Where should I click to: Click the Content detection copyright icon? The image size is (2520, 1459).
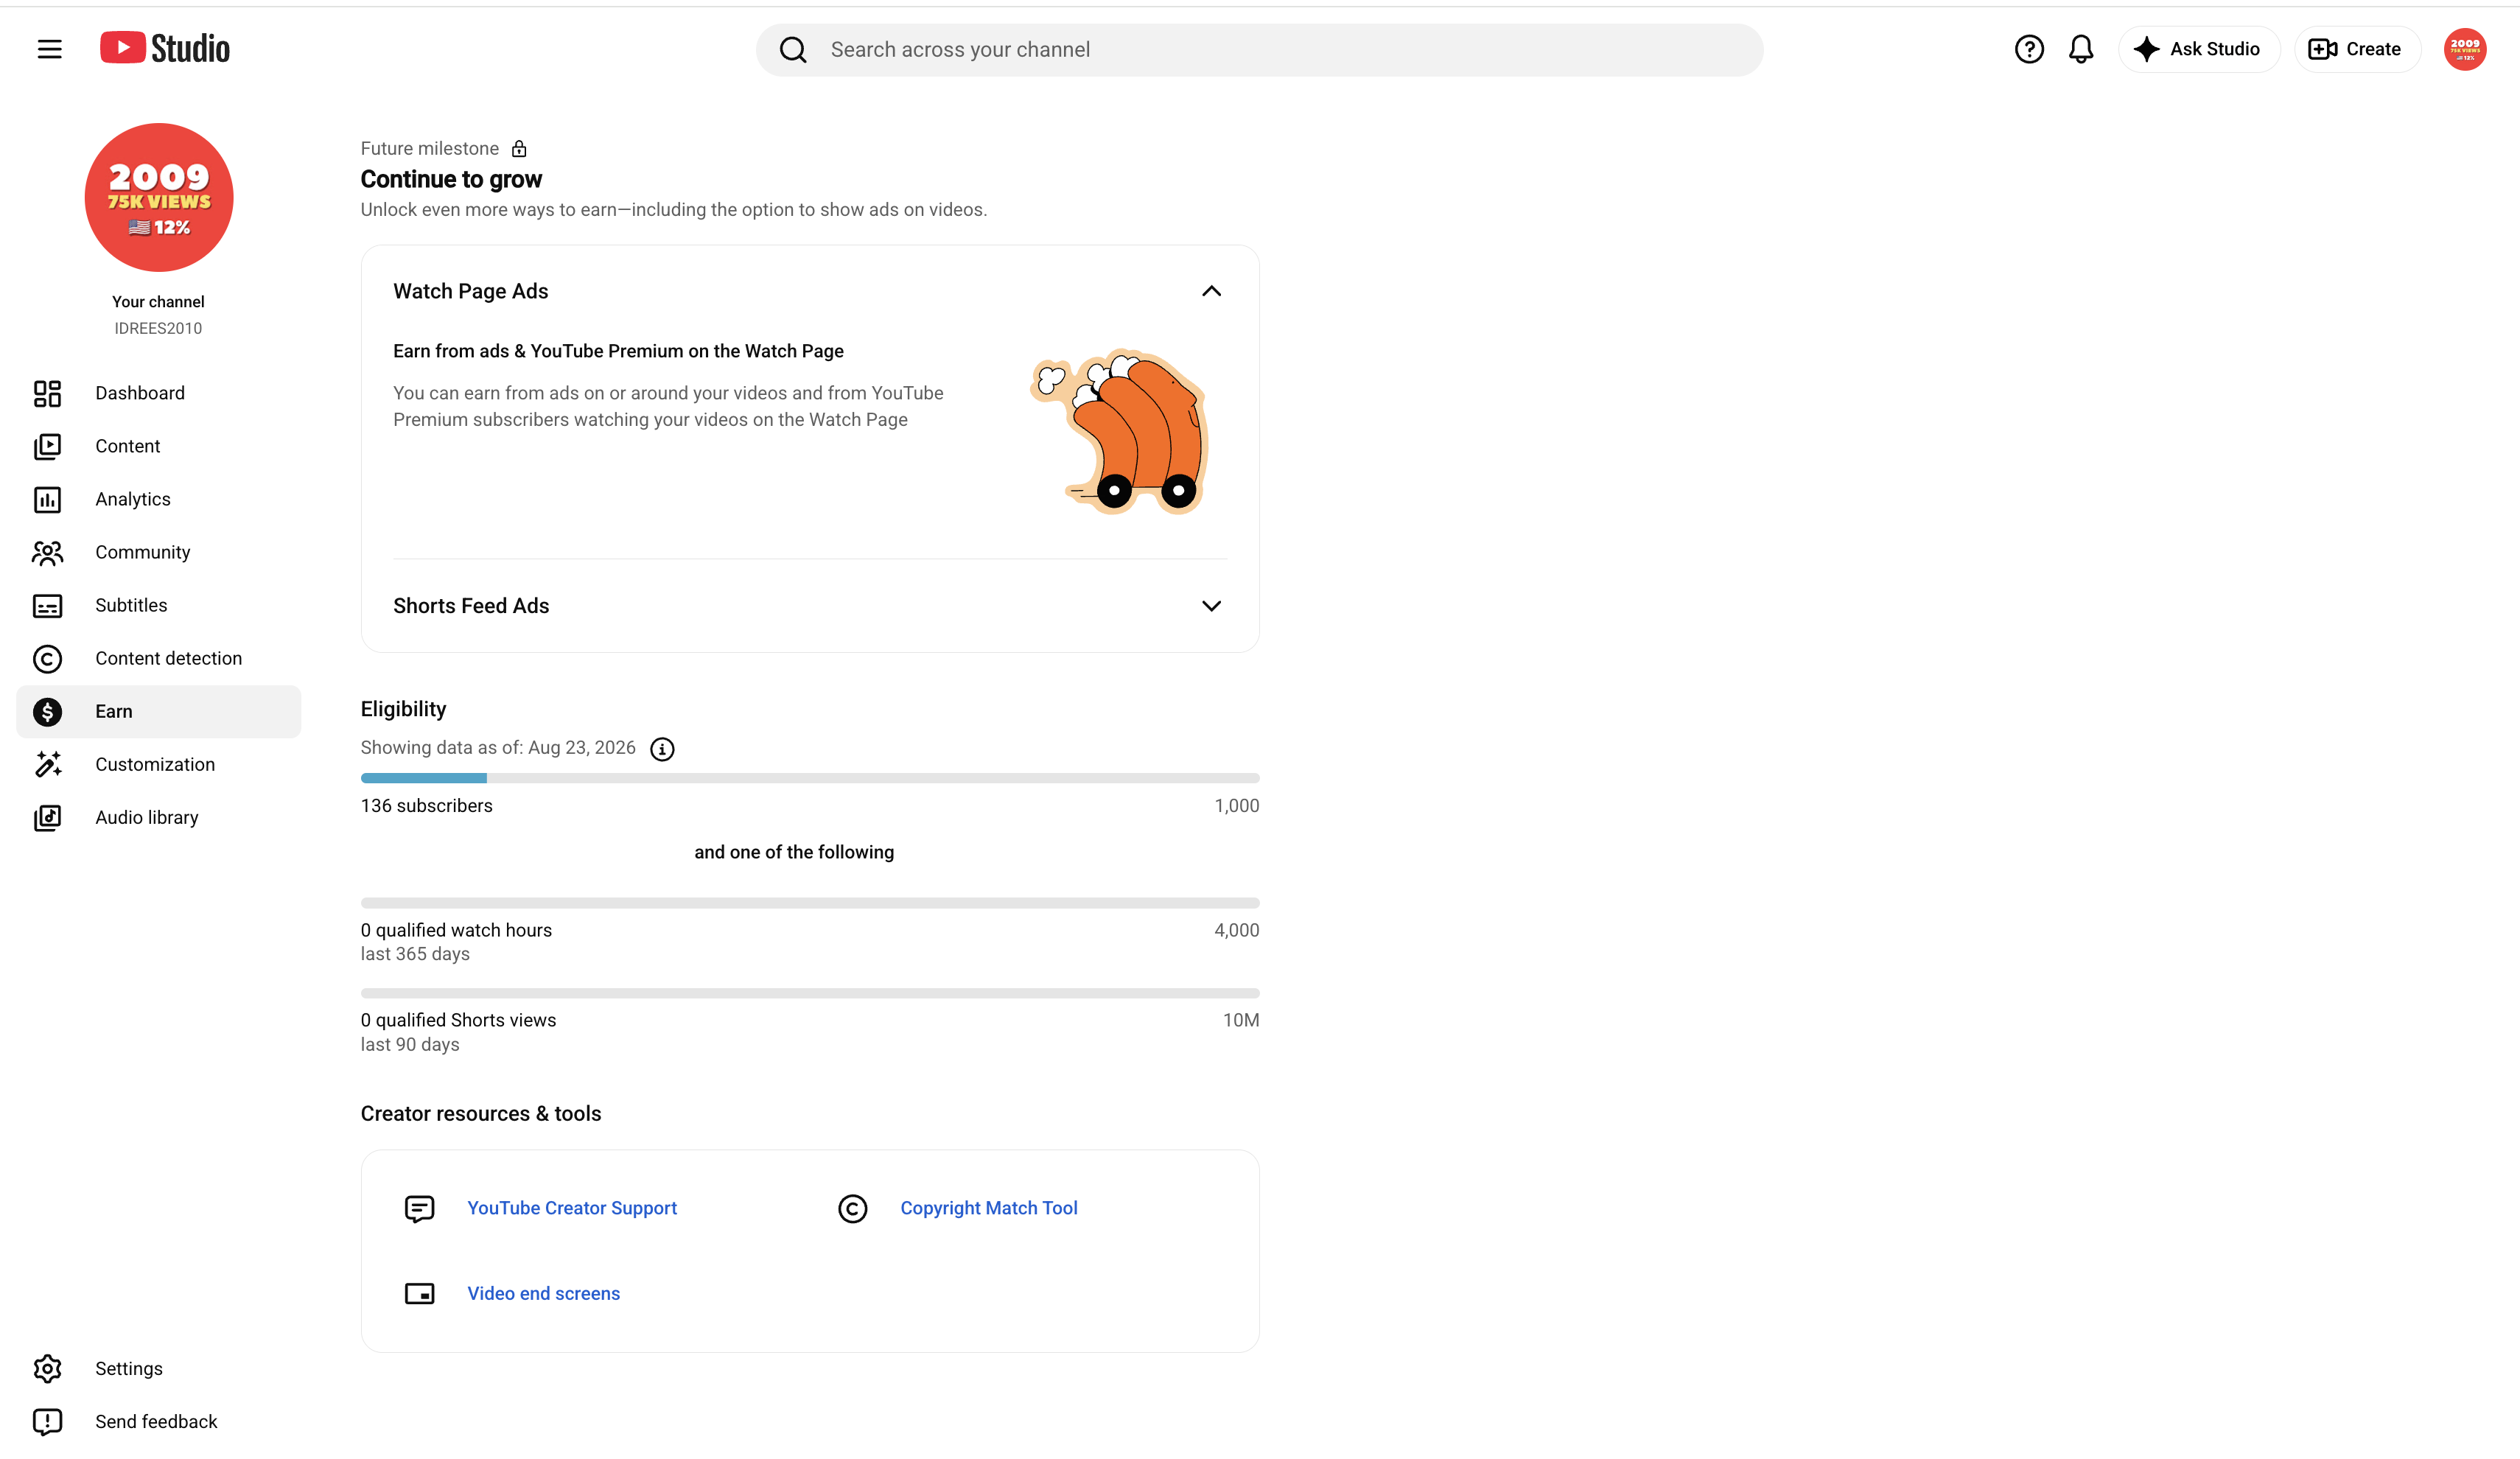point(47,659)
